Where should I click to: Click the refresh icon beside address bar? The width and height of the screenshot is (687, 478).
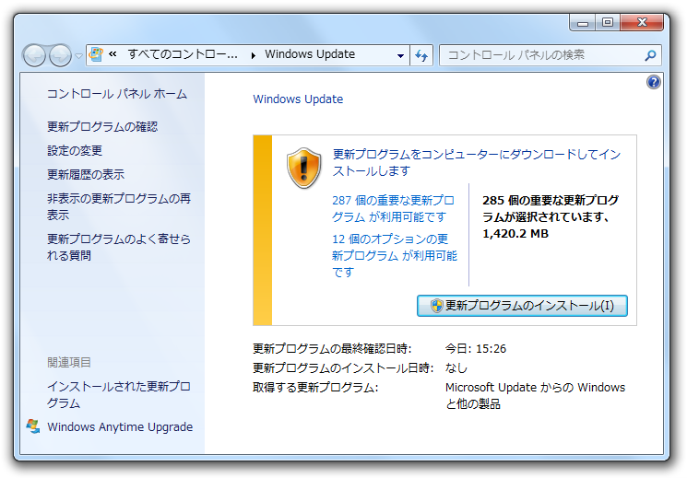pos(422,55)
